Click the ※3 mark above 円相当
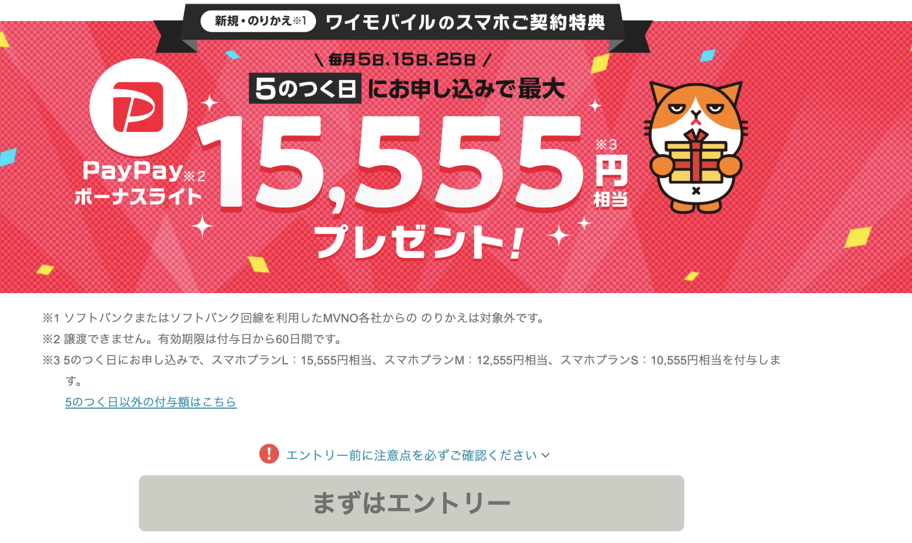The image size is (912, 543). click(606, 145)
